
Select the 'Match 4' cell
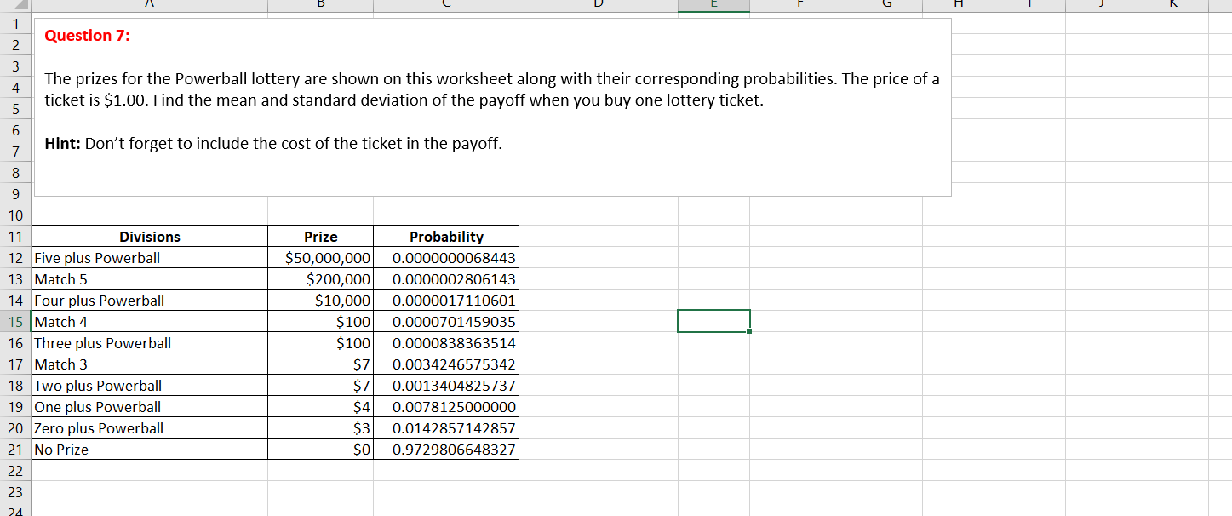(x=150, y=322)
